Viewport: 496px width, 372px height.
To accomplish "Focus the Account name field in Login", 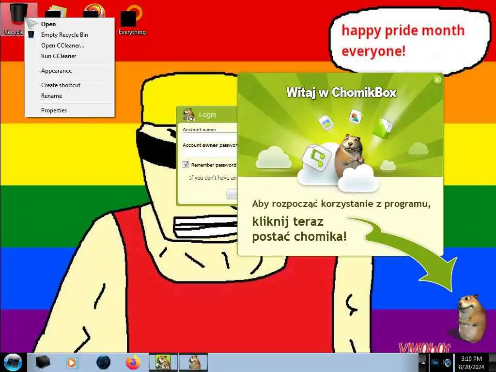I will tap(210, 137).
